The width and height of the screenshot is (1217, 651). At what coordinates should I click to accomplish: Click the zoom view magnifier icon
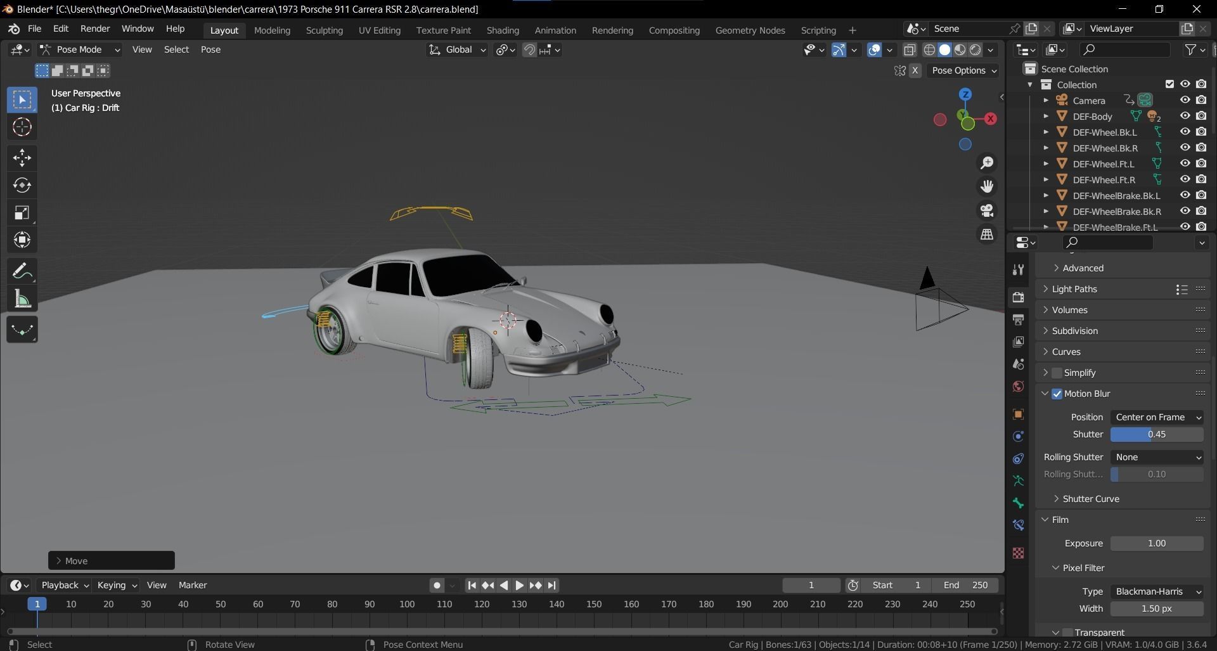click(x=987, y=163)
